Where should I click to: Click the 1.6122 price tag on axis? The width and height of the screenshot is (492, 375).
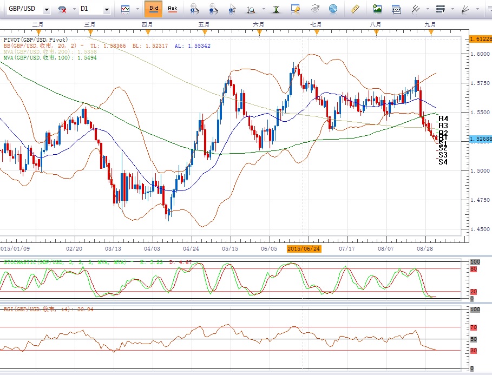click(481, 38)
